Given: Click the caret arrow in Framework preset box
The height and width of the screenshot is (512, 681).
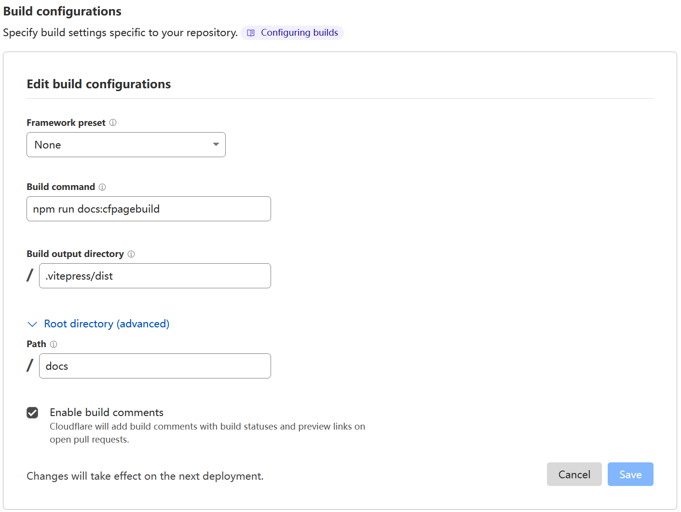Looking at the screenshot, I should (216, 145).
